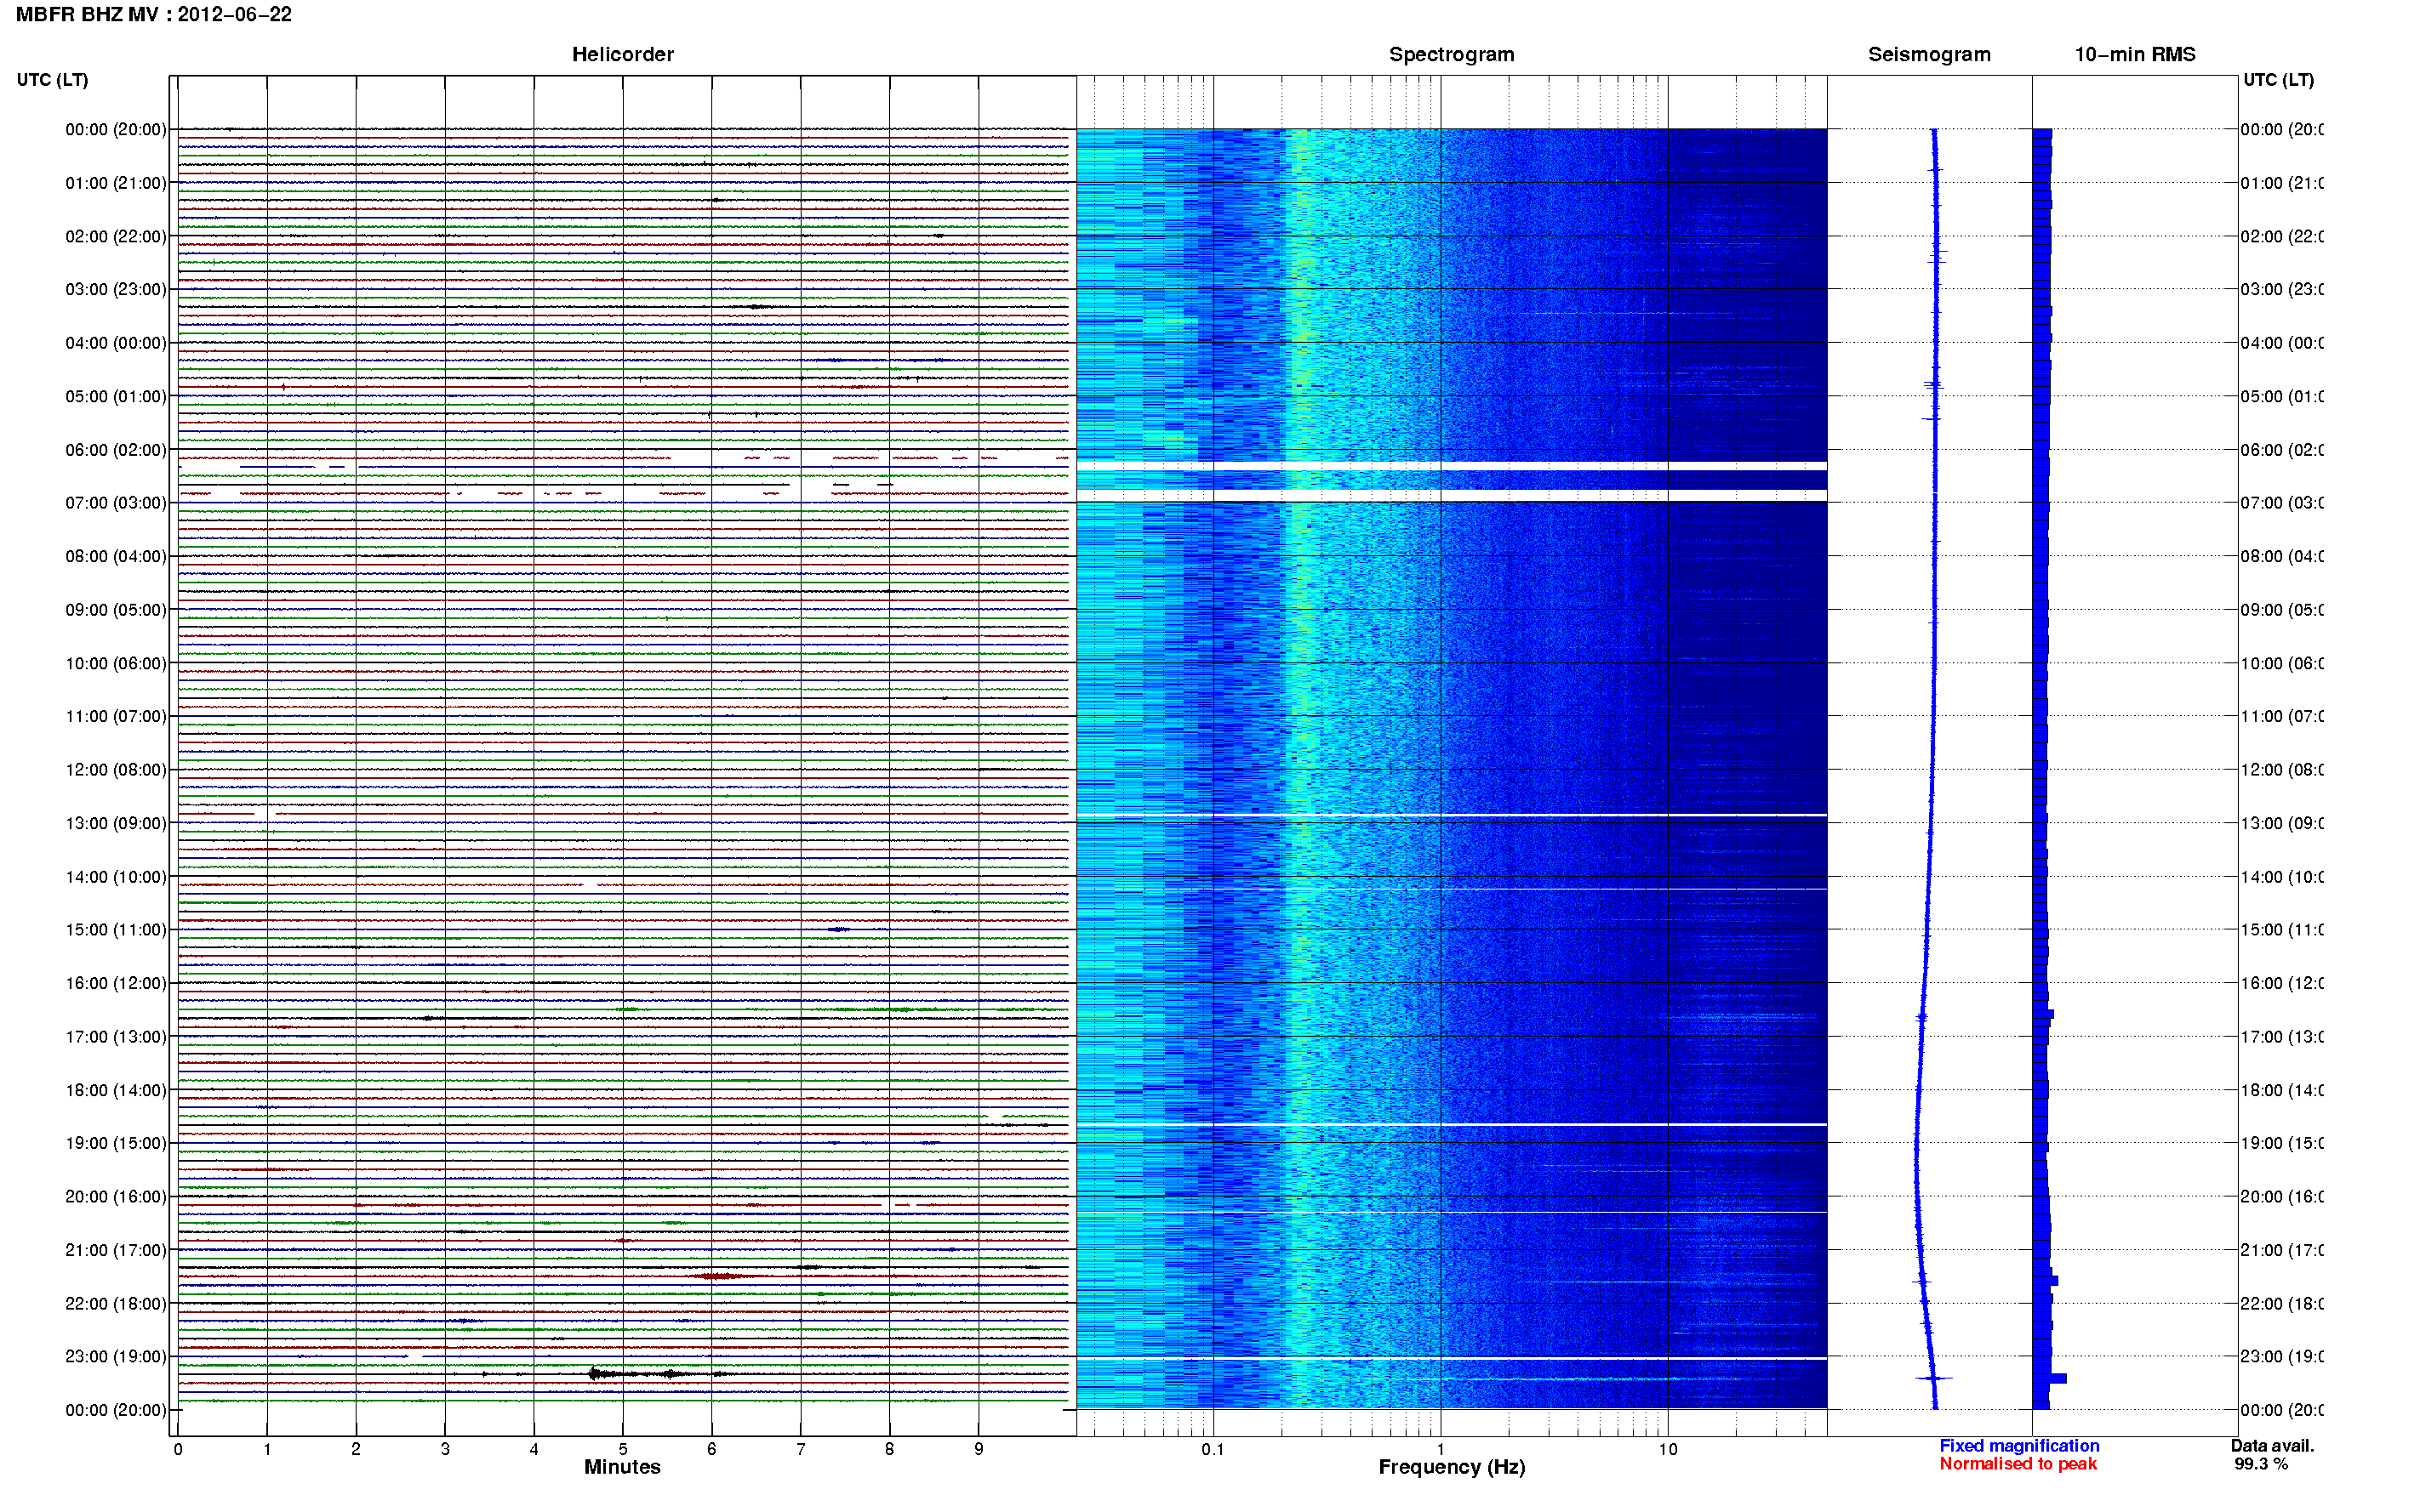This screenshot has width=2420, height=1512.
Task: Click the 4 tick on Minutes axis
Action: tap(534, 1449)
